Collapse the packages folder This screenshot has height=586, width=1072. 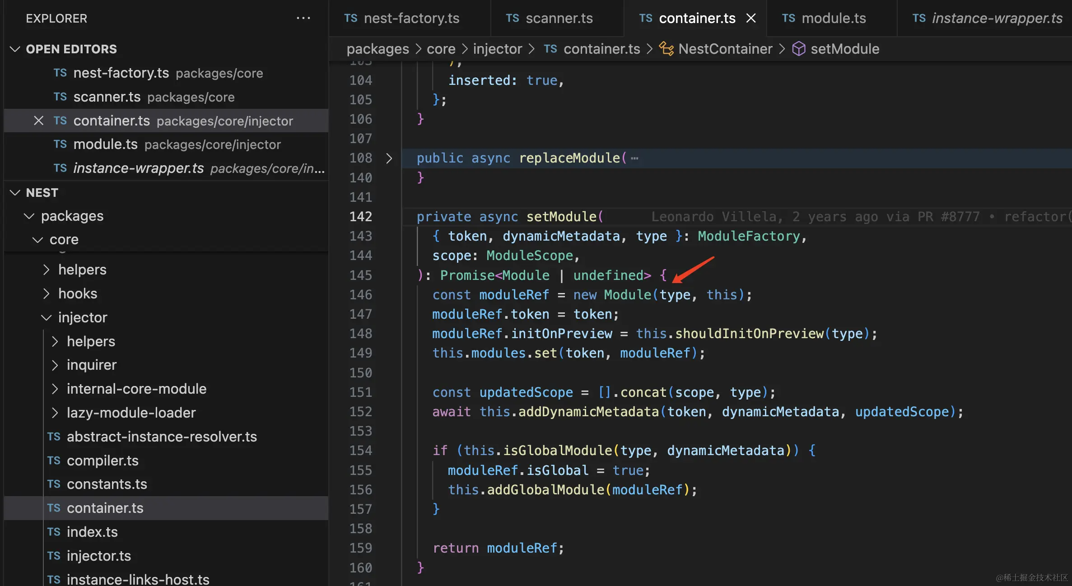pyautogui.click(x=29, y=216)
